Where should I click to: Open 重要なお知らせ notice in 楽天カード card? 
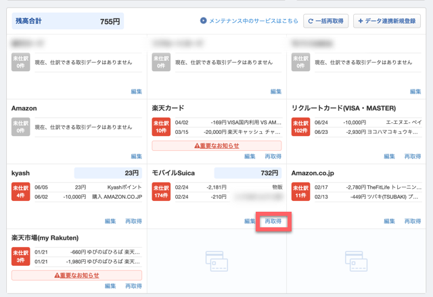point(216,145)
